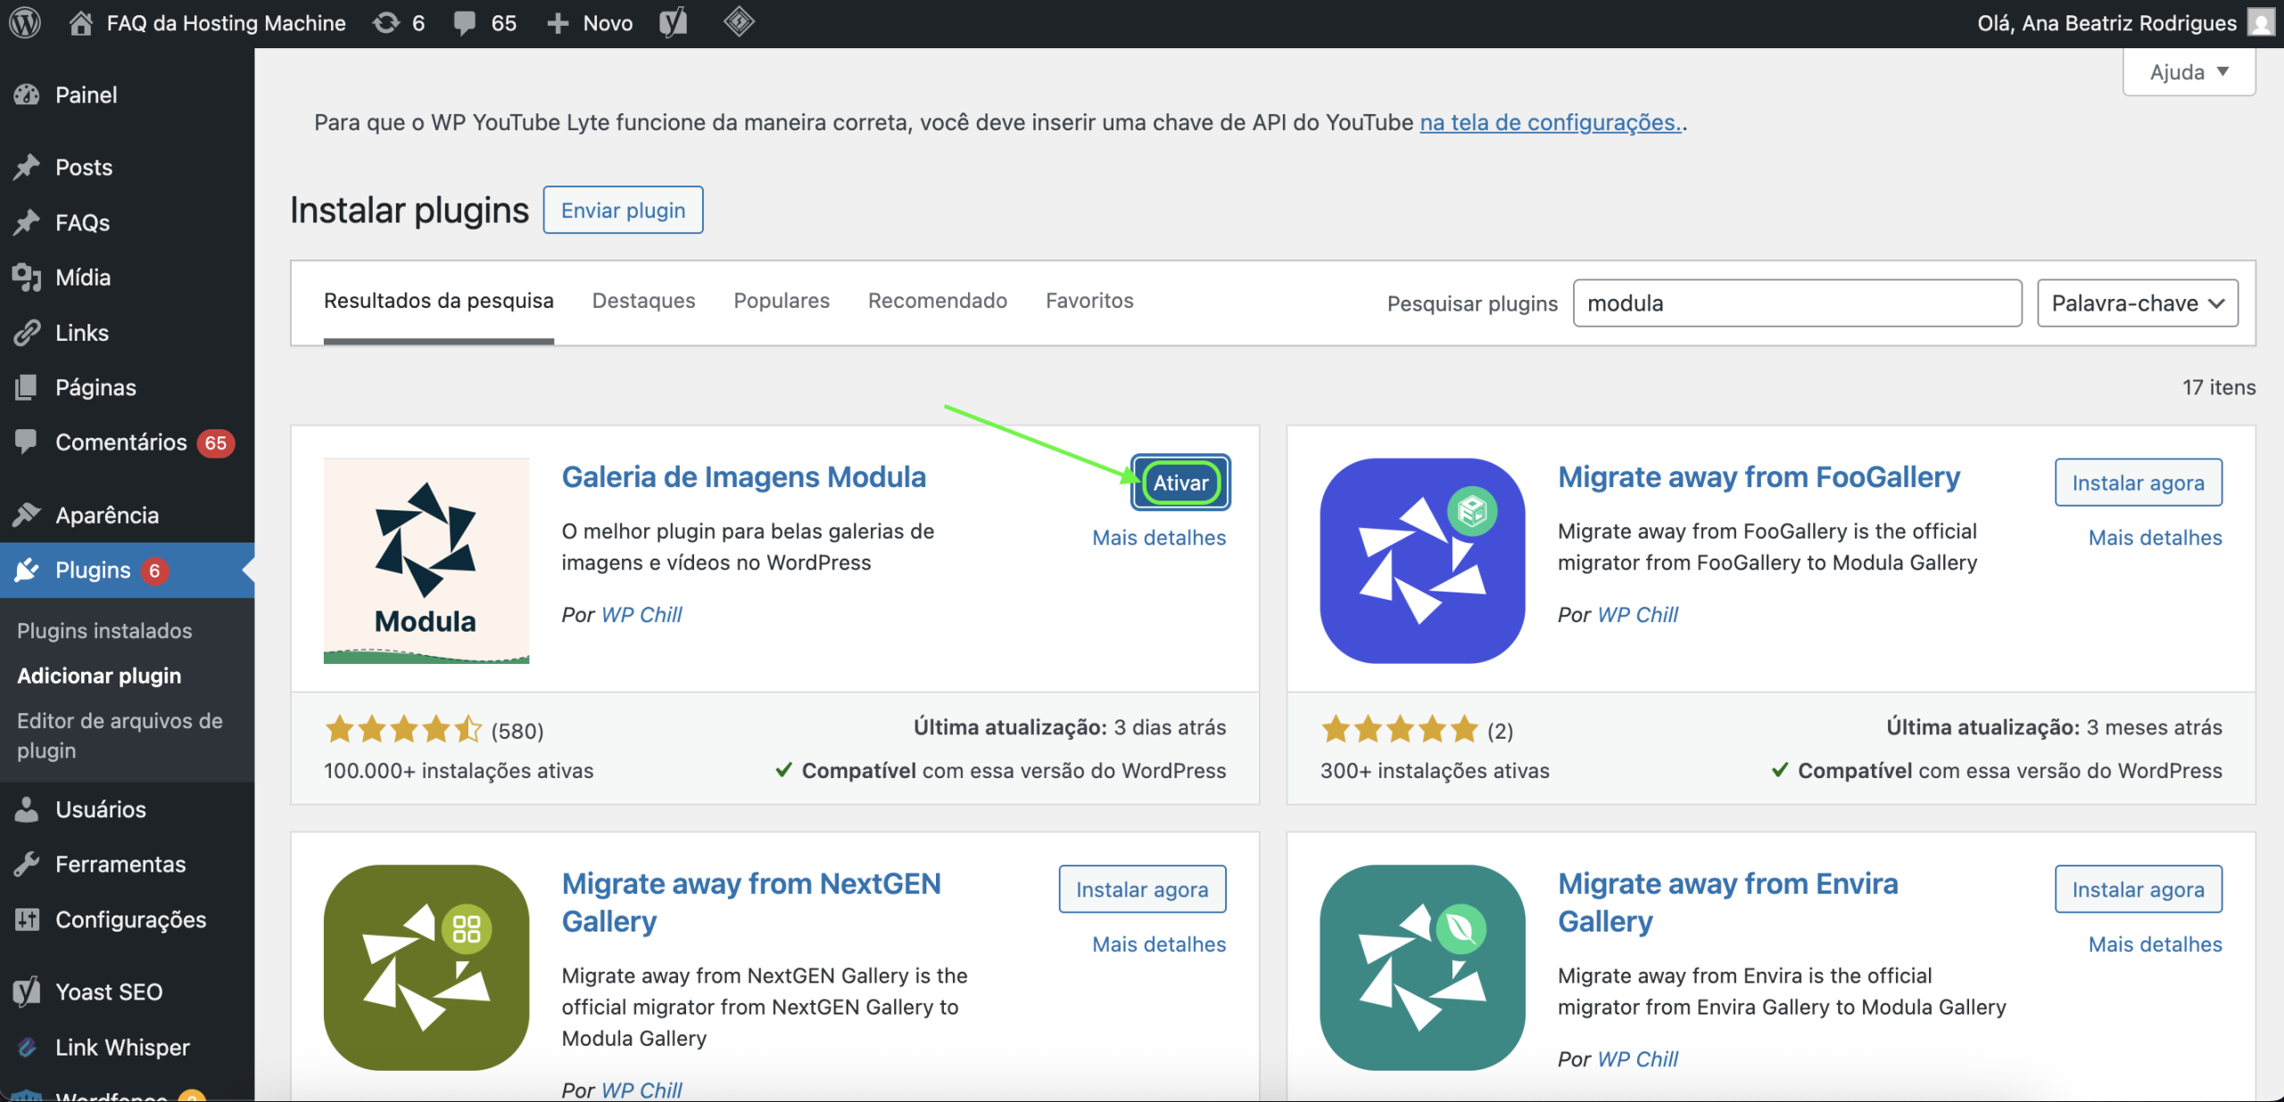Image resolution: width=2284 pixels, height=1102 pixels.
Task: Click the Páginas icon in sidebar
Action: pos(27,387)
